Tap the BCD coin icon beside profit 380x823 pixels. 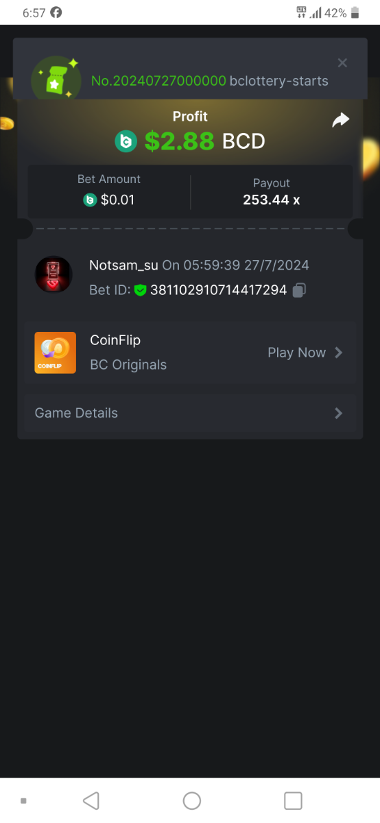coord(126,141)
